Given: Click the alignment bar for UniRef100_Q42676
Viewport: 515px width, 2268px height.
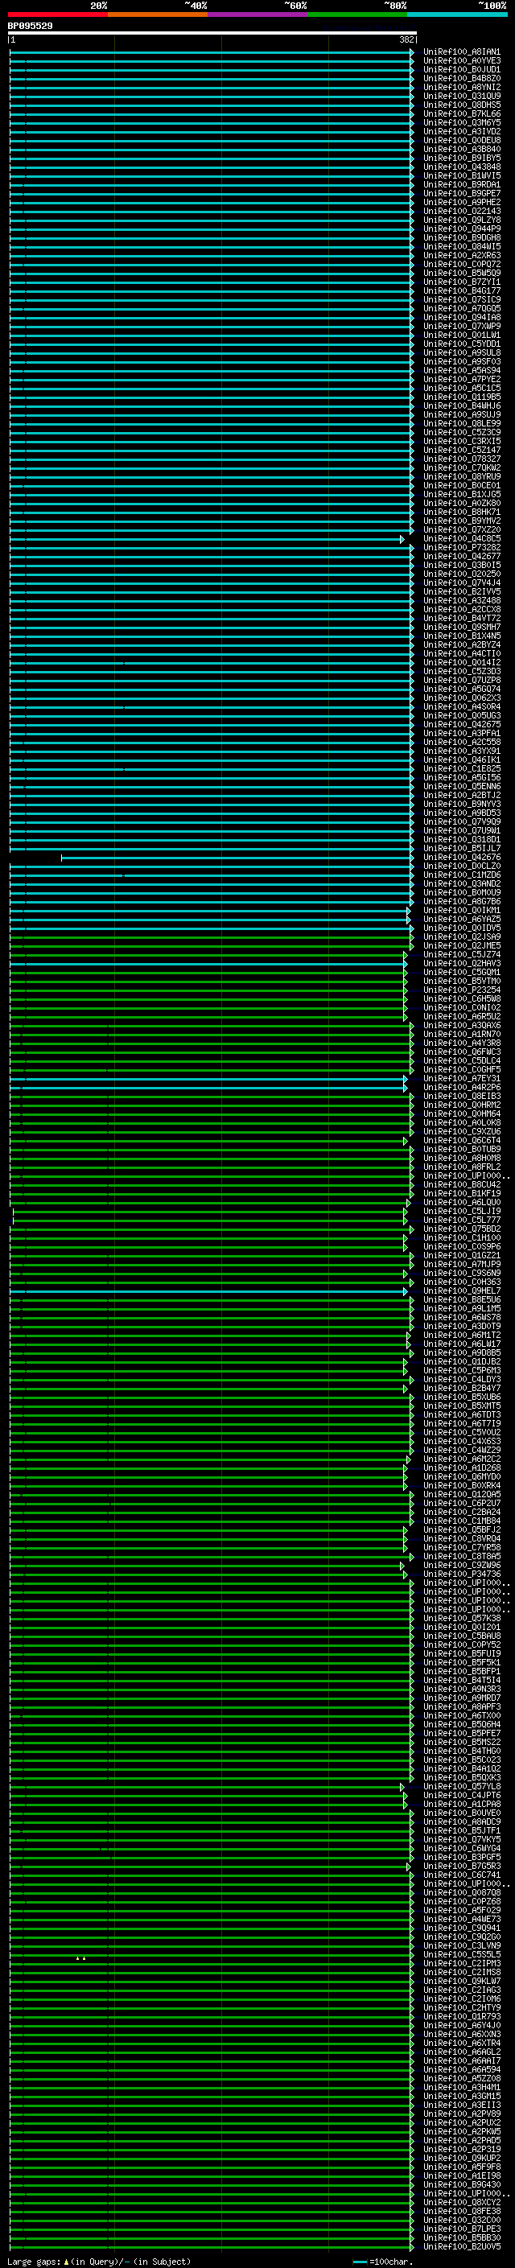Looking at the screenshot, I should pyautogui.click(x=237, y=858).
